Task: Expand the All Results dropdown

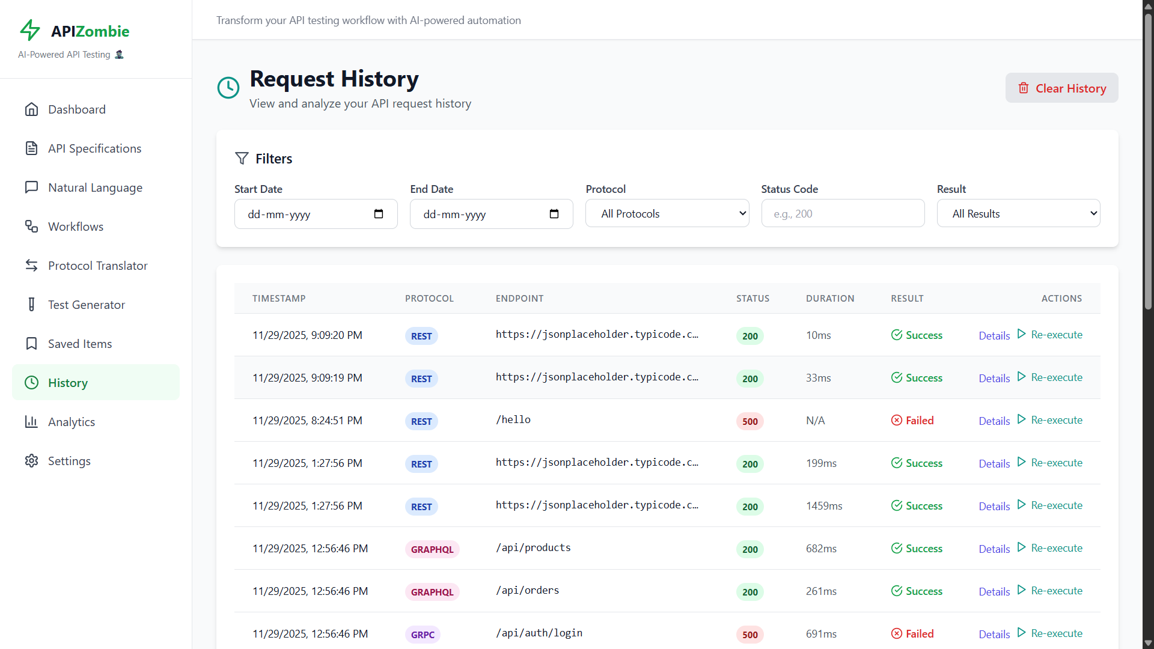Action: 1018,213
